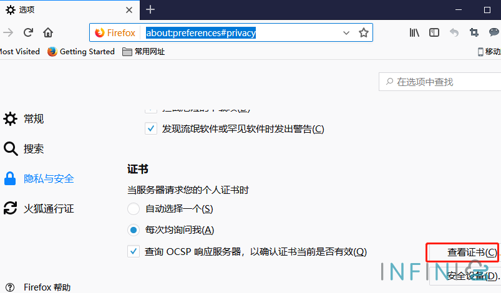The image size is (501, 293).
Task: Click the 查看证书 button
Action: 464,252
